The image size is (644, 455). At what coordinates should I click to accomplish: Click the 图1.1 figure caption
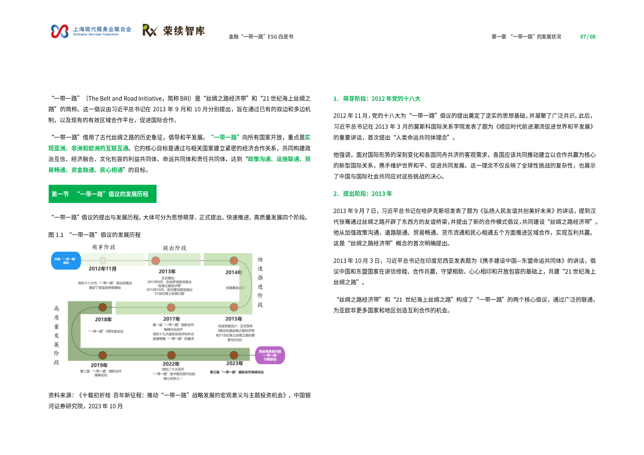pos(94,235)
